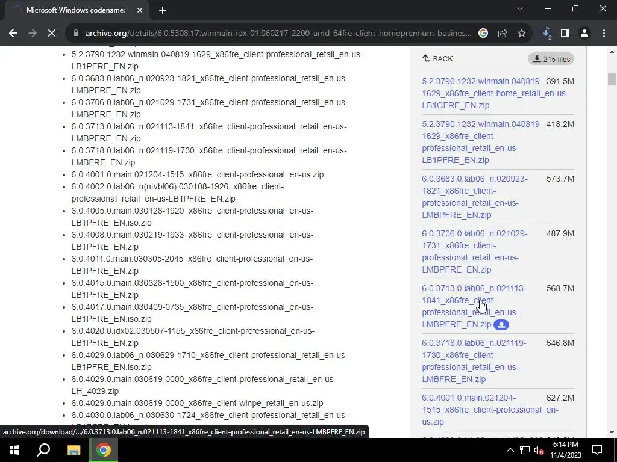Click the BACK link in the files panel
Image resolution: width=617 pixels, height=462 pixels.
pos(437,58)
